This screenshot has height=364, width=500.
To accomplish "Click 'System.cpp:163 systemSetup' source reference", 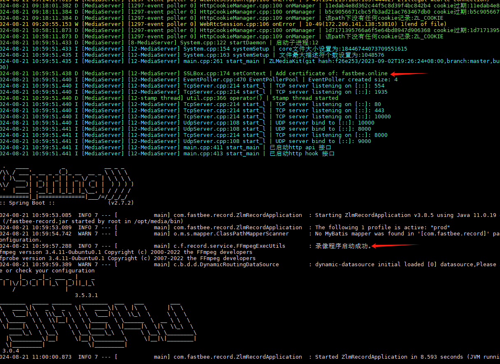I will [x=226, y=55].
